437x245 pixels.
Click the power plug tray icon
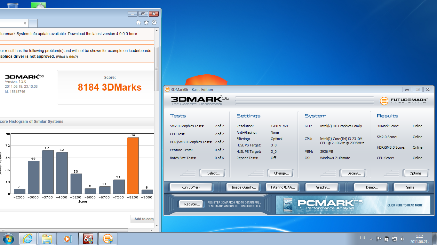[387, 239]
